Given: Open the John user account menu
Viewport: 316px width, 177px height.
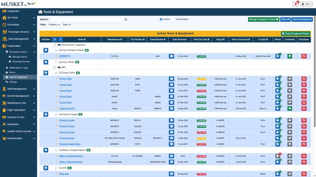Looking at the screenshot, I should pyautogui.click(x=306, y=4).
